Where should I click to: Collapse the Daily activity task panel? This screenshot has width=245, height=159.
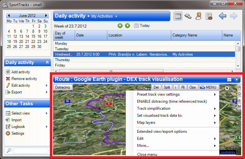pyautogui.click(x=47, y=62)
